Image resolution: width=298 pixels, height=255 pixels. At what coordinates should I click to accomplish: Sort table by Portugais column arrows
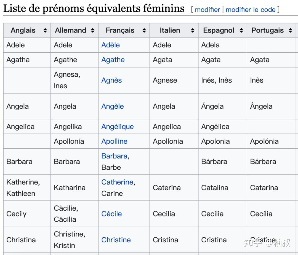[x=290, y=31]
